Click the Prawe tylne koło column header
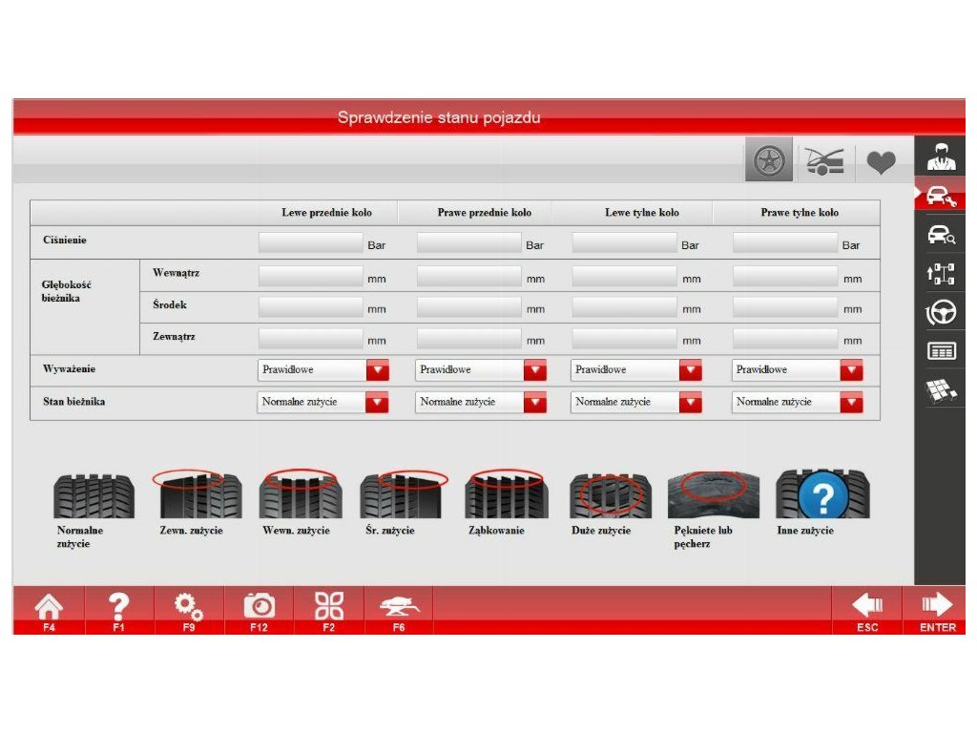This screenshot has width=977, height=733. tap(800, 213)
